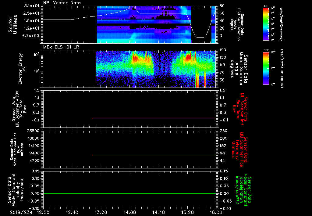
Task: Click the red line in the MU Scanner +30V panel
Action: tap(154, 118)
